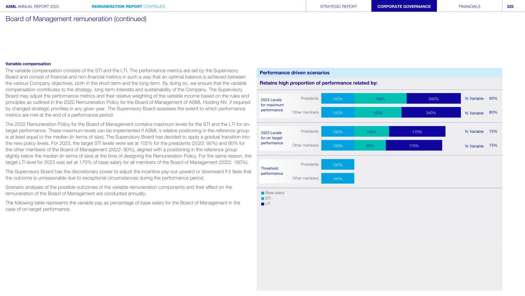Click the 95% STI bar segment

pyautogui.click(x=370, y=146)
